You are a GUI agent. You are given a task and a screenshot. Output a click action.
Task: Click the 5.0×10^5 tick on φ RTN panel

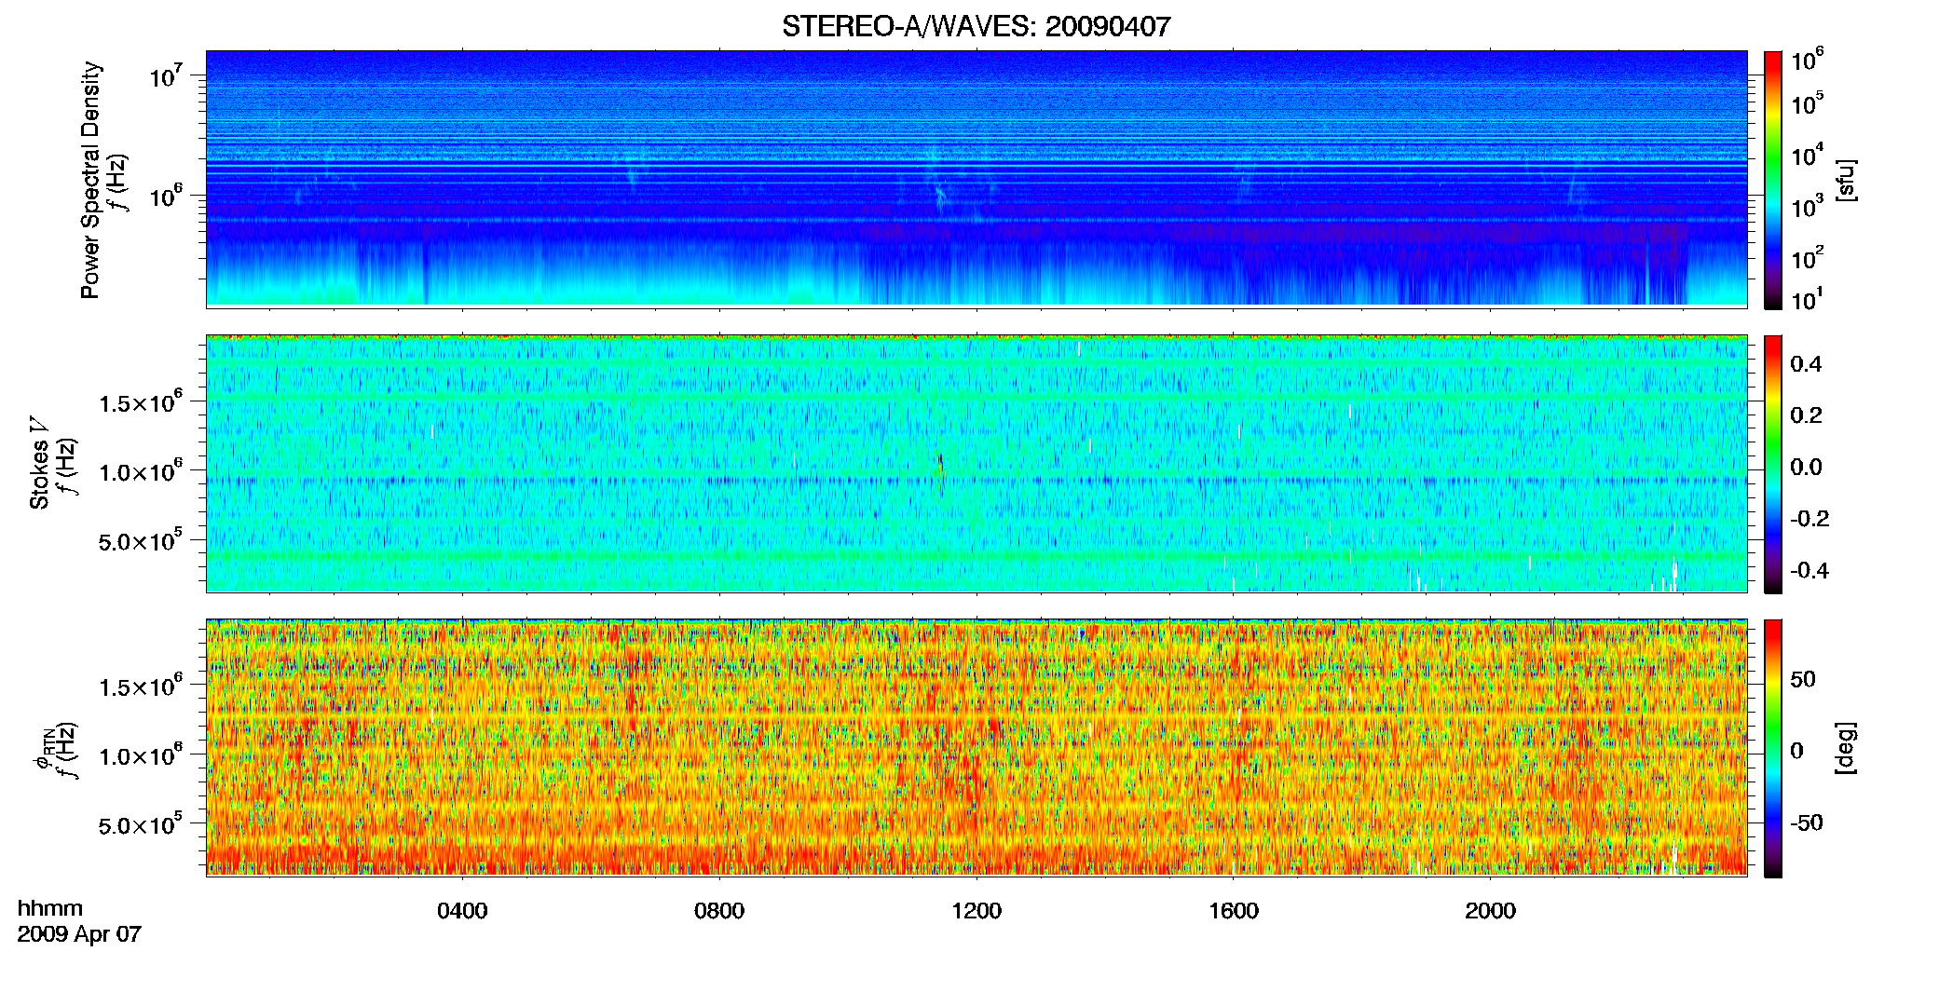click(x=141, y=824)
